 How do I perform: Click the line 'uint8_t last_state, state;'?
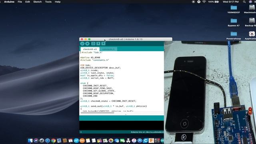pyautogui.click(x=97, y=73)
